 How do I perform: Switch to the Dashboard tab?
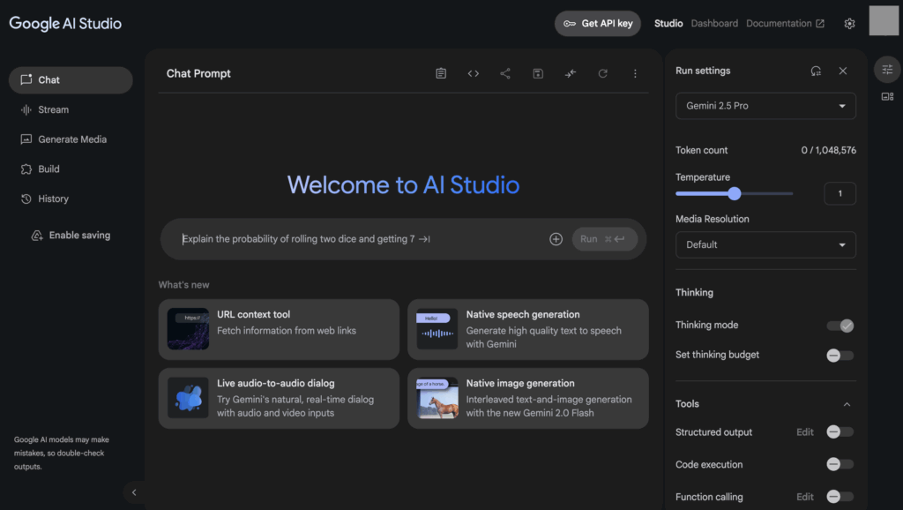(714, 24)
